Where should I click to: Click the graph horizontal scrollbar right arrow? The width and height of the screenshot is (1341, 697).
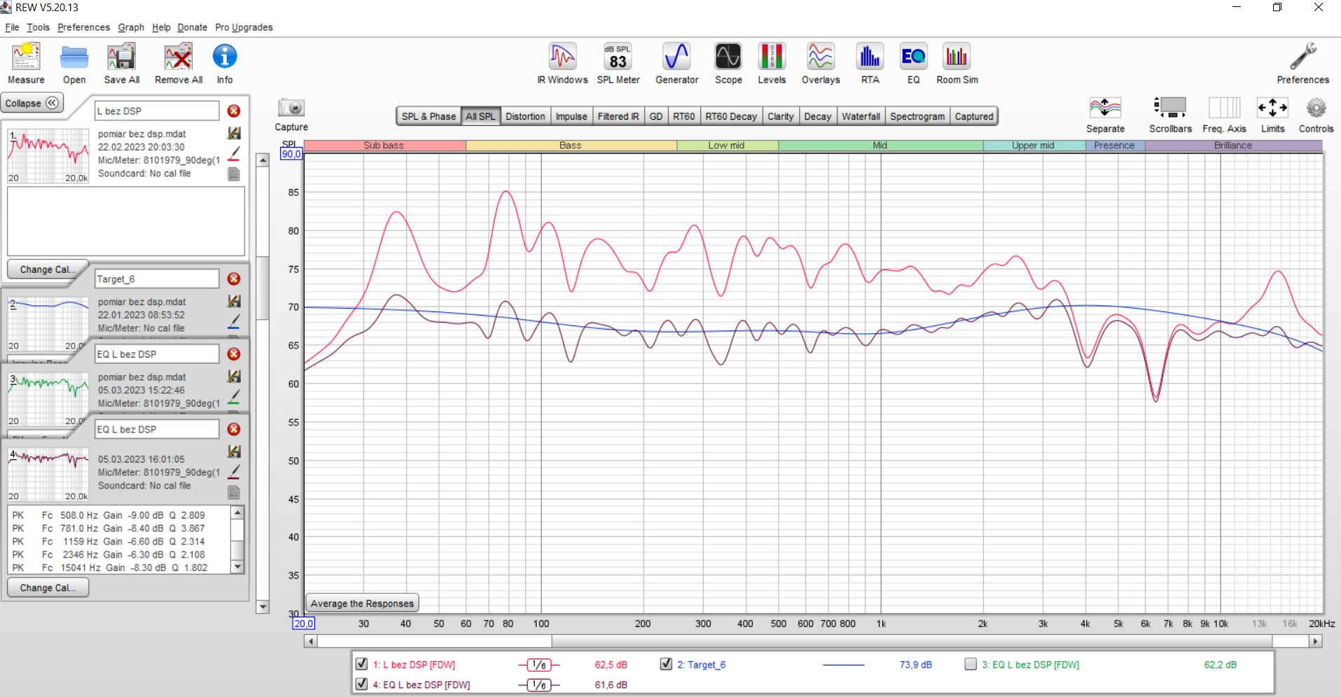(1316, 641)
